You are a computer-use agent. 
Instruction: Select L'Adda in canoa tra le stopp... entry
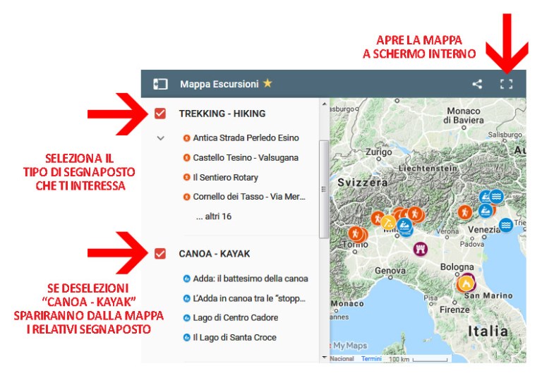[249, 298]
